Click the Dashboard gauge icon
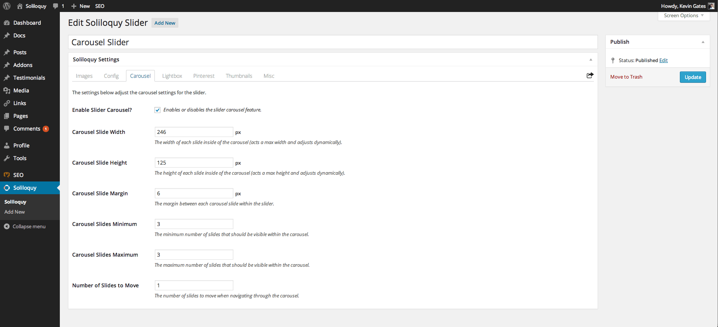The height and width of the screenshot is (327, 718). [7, 23]
